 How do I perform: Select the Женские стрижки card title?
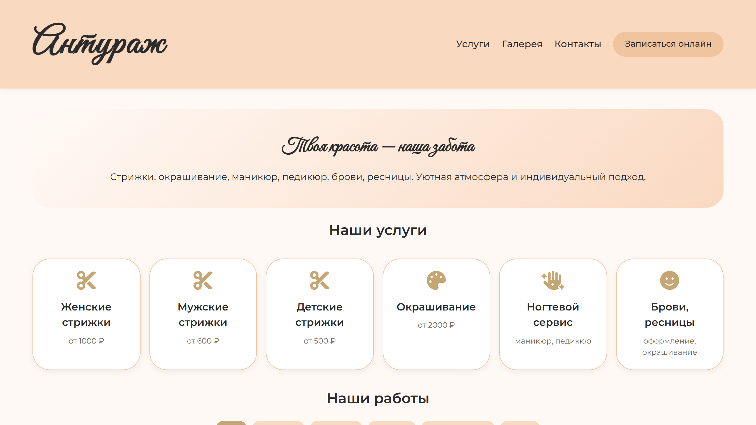86,315
